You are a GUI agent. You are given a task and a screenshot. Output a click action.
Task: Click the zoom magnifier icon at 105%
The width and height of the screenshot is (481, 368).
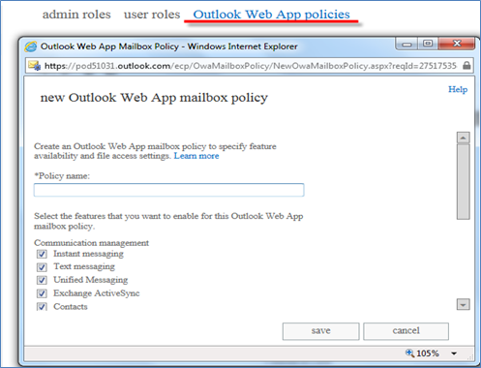pyautogui.click(x=409, y=353)
